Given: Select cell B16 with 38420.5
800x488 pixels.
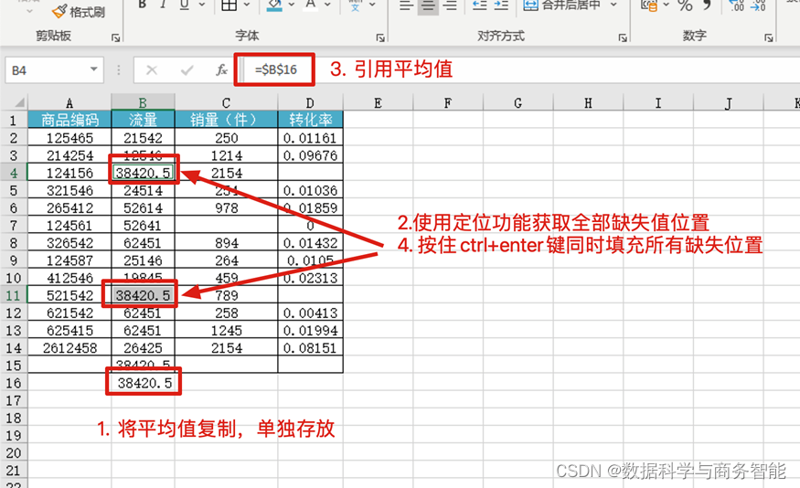Looking at the screenshot, I should [144, 383].
